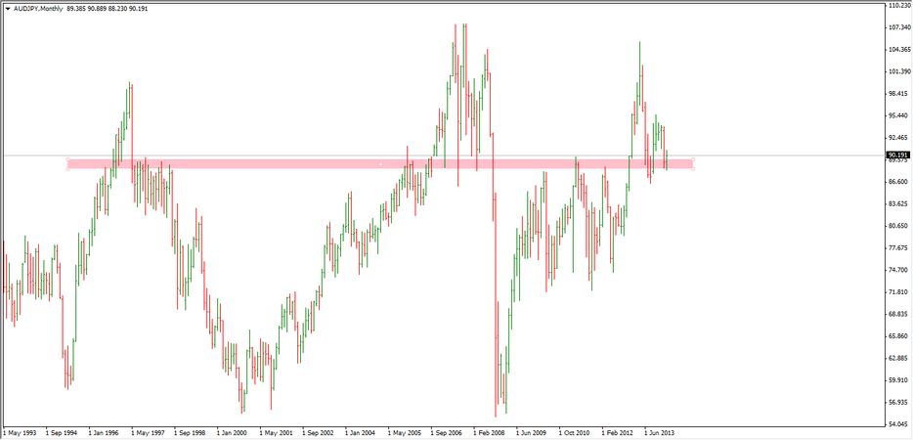The width and height of the screenshot is (913, 440).
Task: Click the current price label 90.191
Action: pos(897,154)
